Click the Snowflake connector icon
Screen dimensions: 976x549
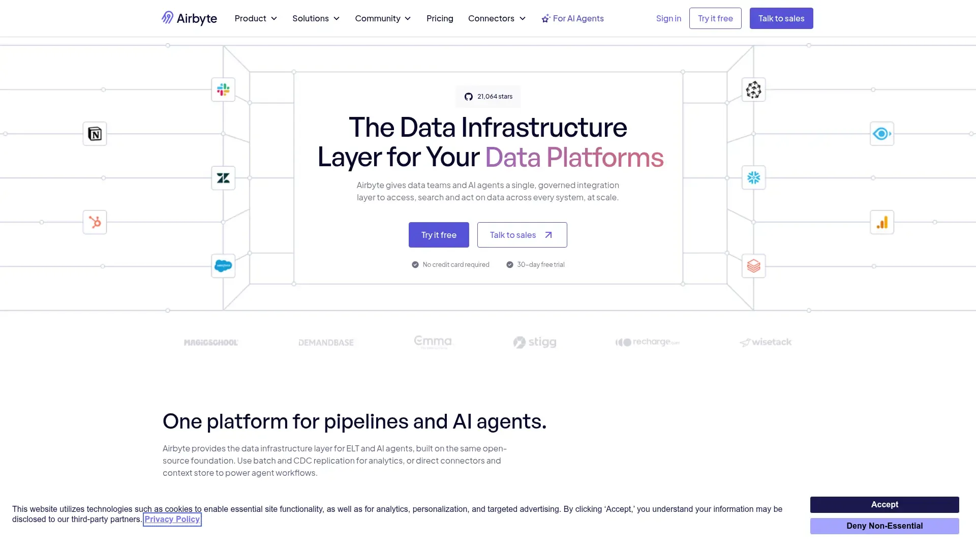[753, 178]
